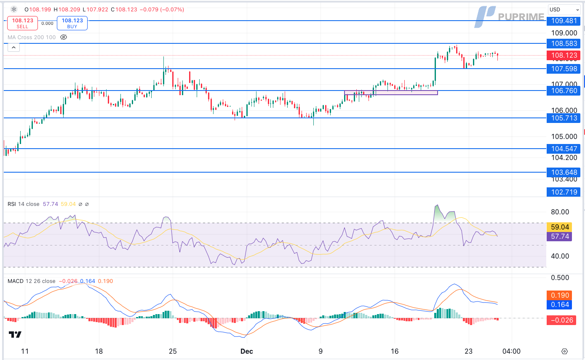Click the red −0.026 value in MACD legend
585x360 pixels.
68,281
